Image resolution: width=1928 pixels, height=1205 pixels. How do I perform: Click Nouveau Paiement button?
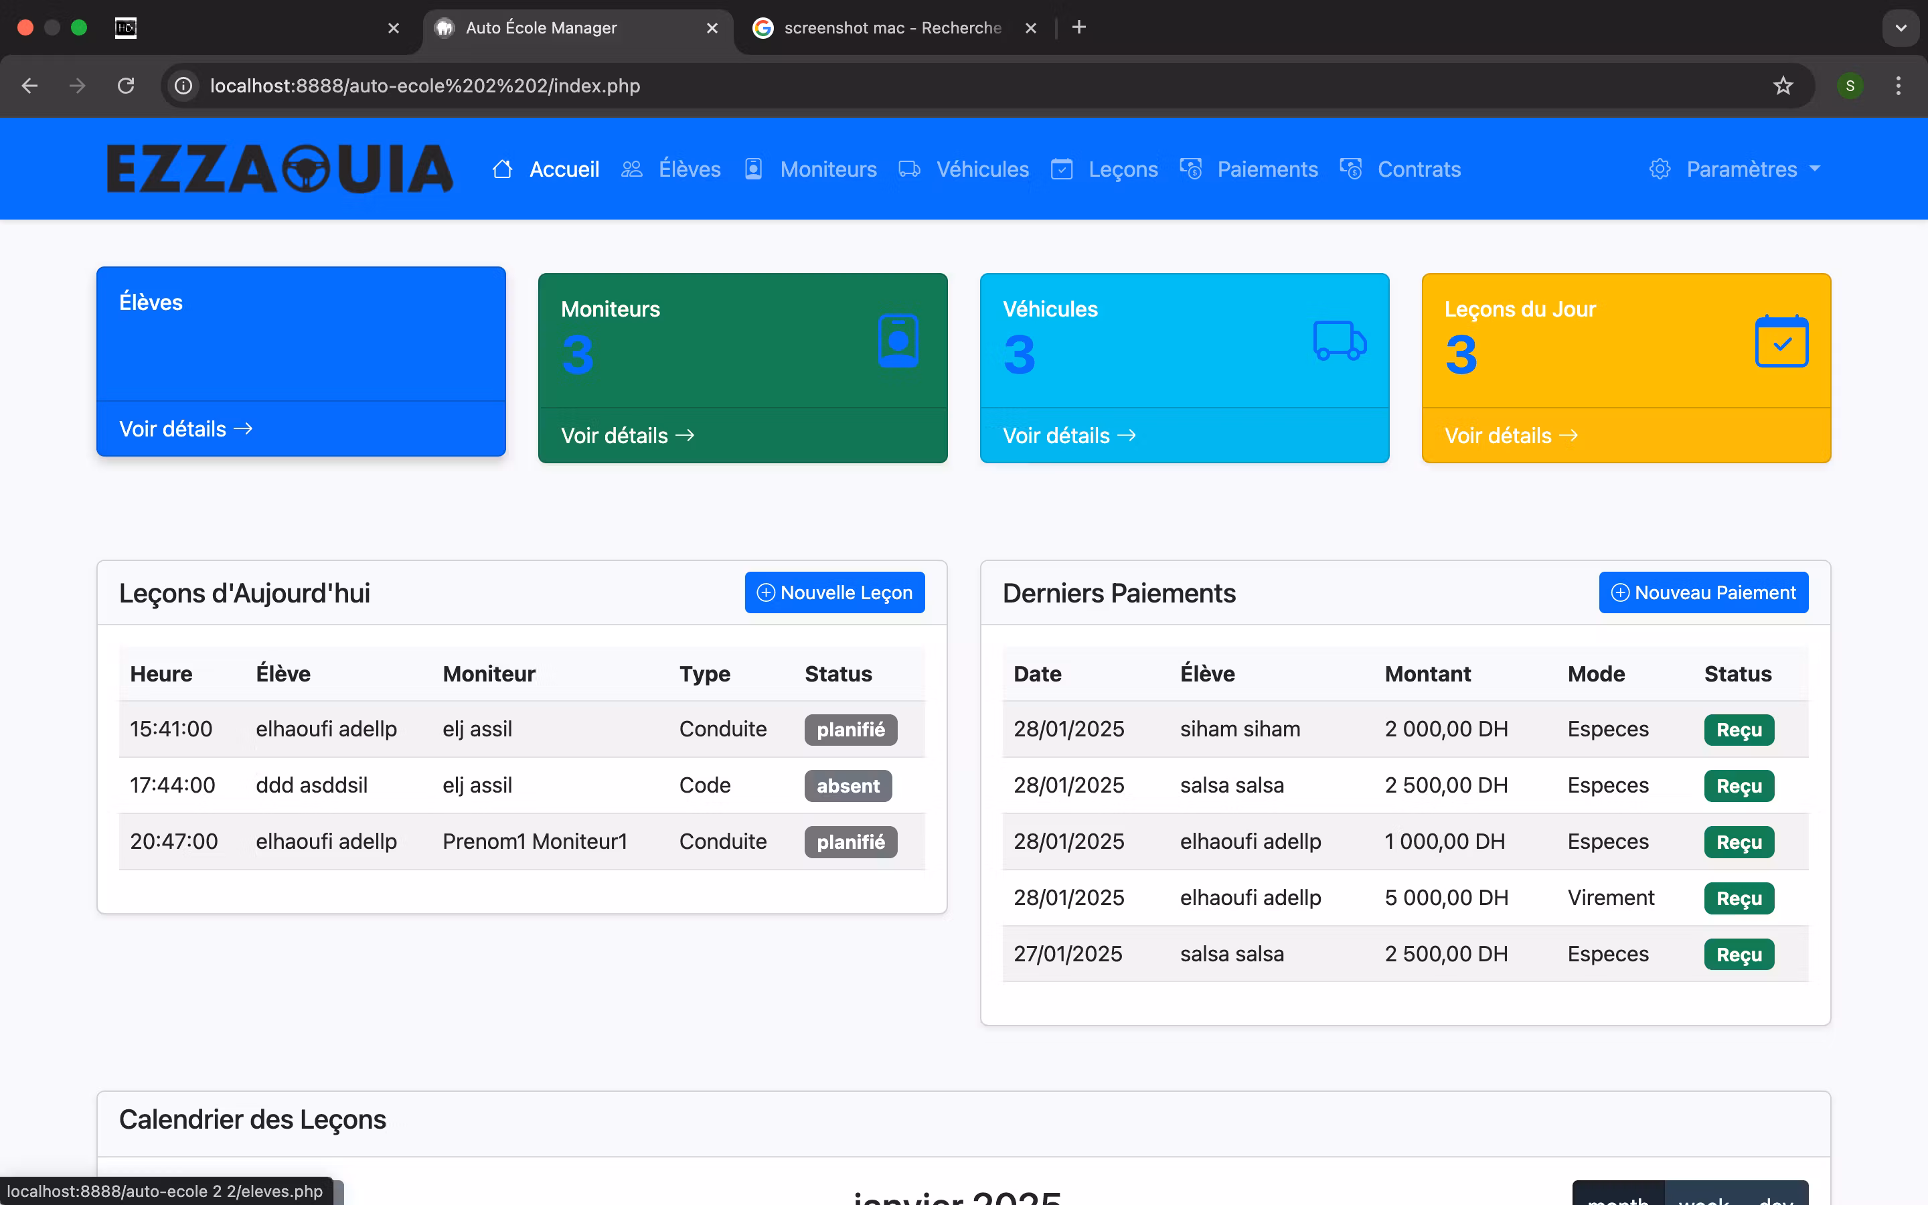click(x=1703, y=592)
